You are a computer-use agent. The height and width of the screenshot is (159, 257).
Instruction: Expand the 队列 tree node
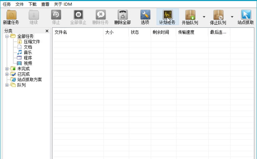click(x=7, y=85)
